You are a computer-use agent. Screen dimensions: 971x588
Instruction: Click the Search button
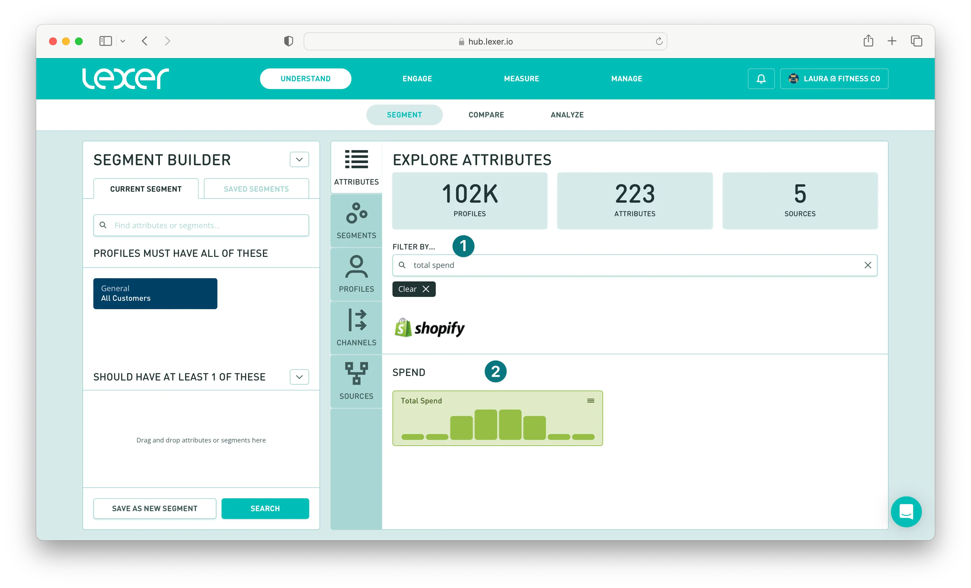click(x=265, y=508)
